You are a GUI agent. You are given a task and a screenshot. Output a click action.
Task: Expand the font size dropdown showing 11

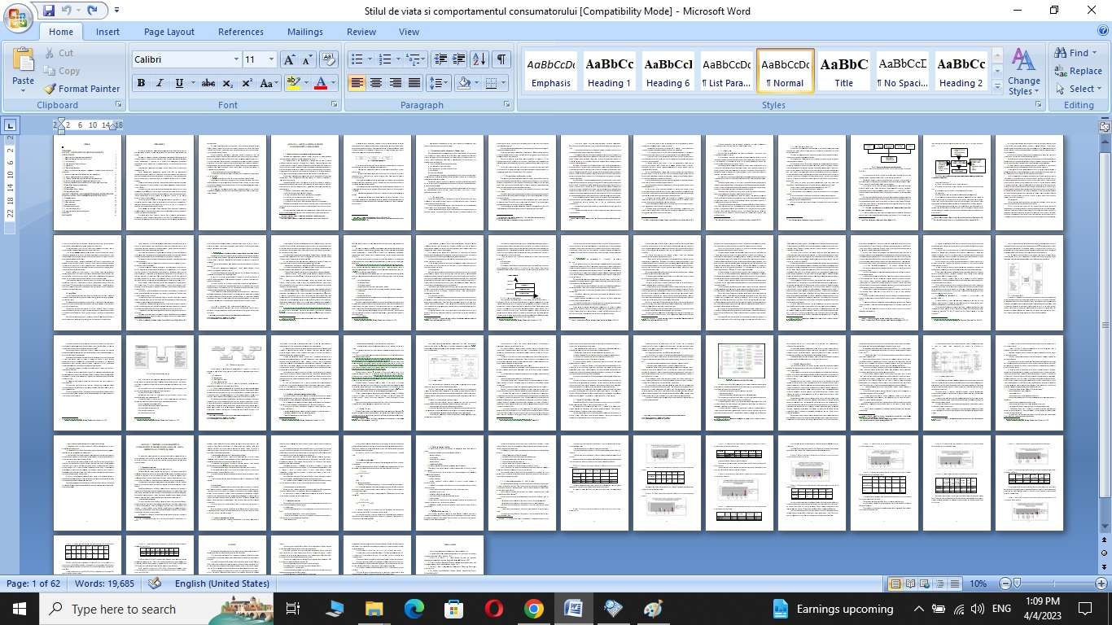(271, 59)
